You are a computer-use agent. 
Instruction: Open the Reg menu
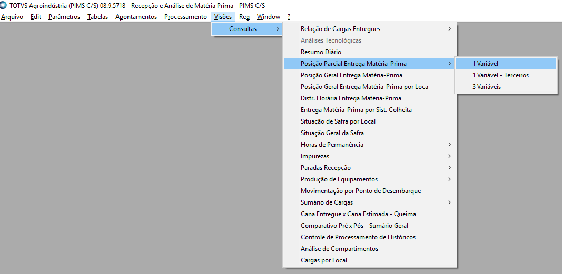click(244, 17)
